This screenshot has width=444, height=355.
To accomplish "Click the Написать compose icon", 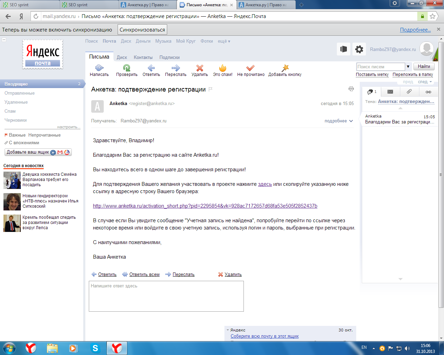I will pos(99,68).
